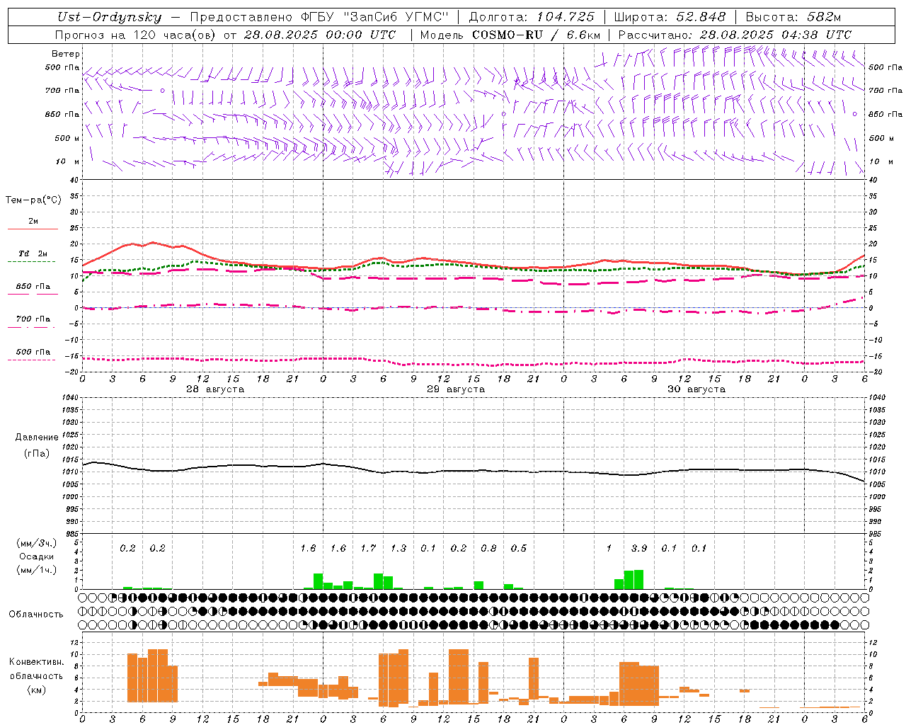906x725 pixels.
Task: Click the 'Тем-ра(°C)' axis label
Action: [x=33, y=200]
